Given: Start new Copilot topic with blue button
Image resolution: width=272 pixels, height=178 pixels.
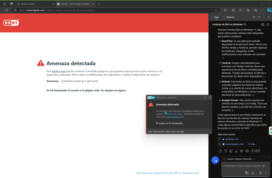Looking at the screenshot, I should click(215, 160).
